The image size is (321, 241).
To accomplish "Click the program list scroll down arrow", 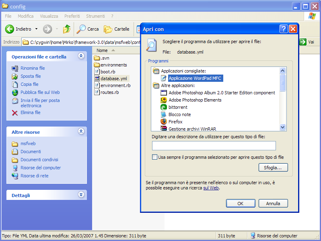I will (x=282, y=127).
